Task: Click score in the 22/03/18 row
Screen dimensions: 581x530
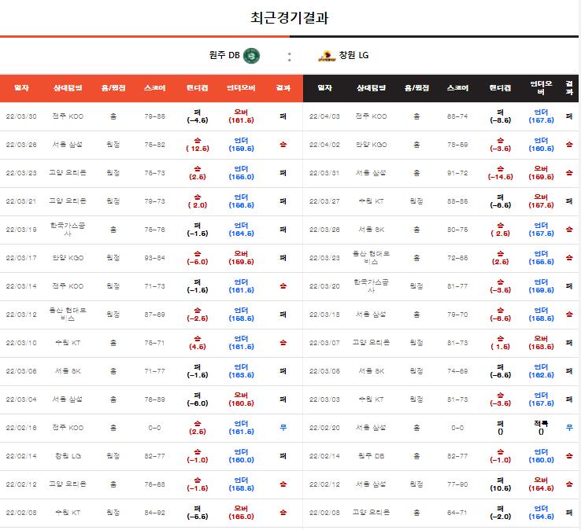Action: [x=457, y=315]
